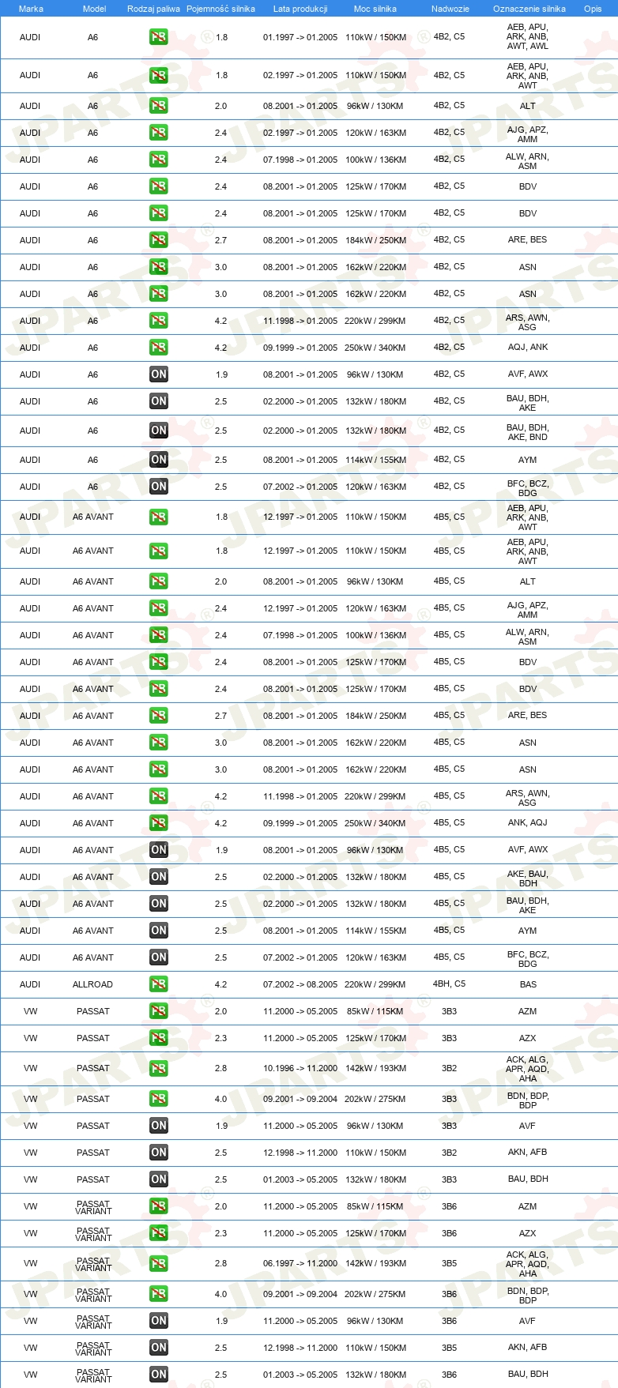Click the petrol icon in the PASSAT VARIANT 2.3 row
The image size is (618, 1388).
(159, 1233)
